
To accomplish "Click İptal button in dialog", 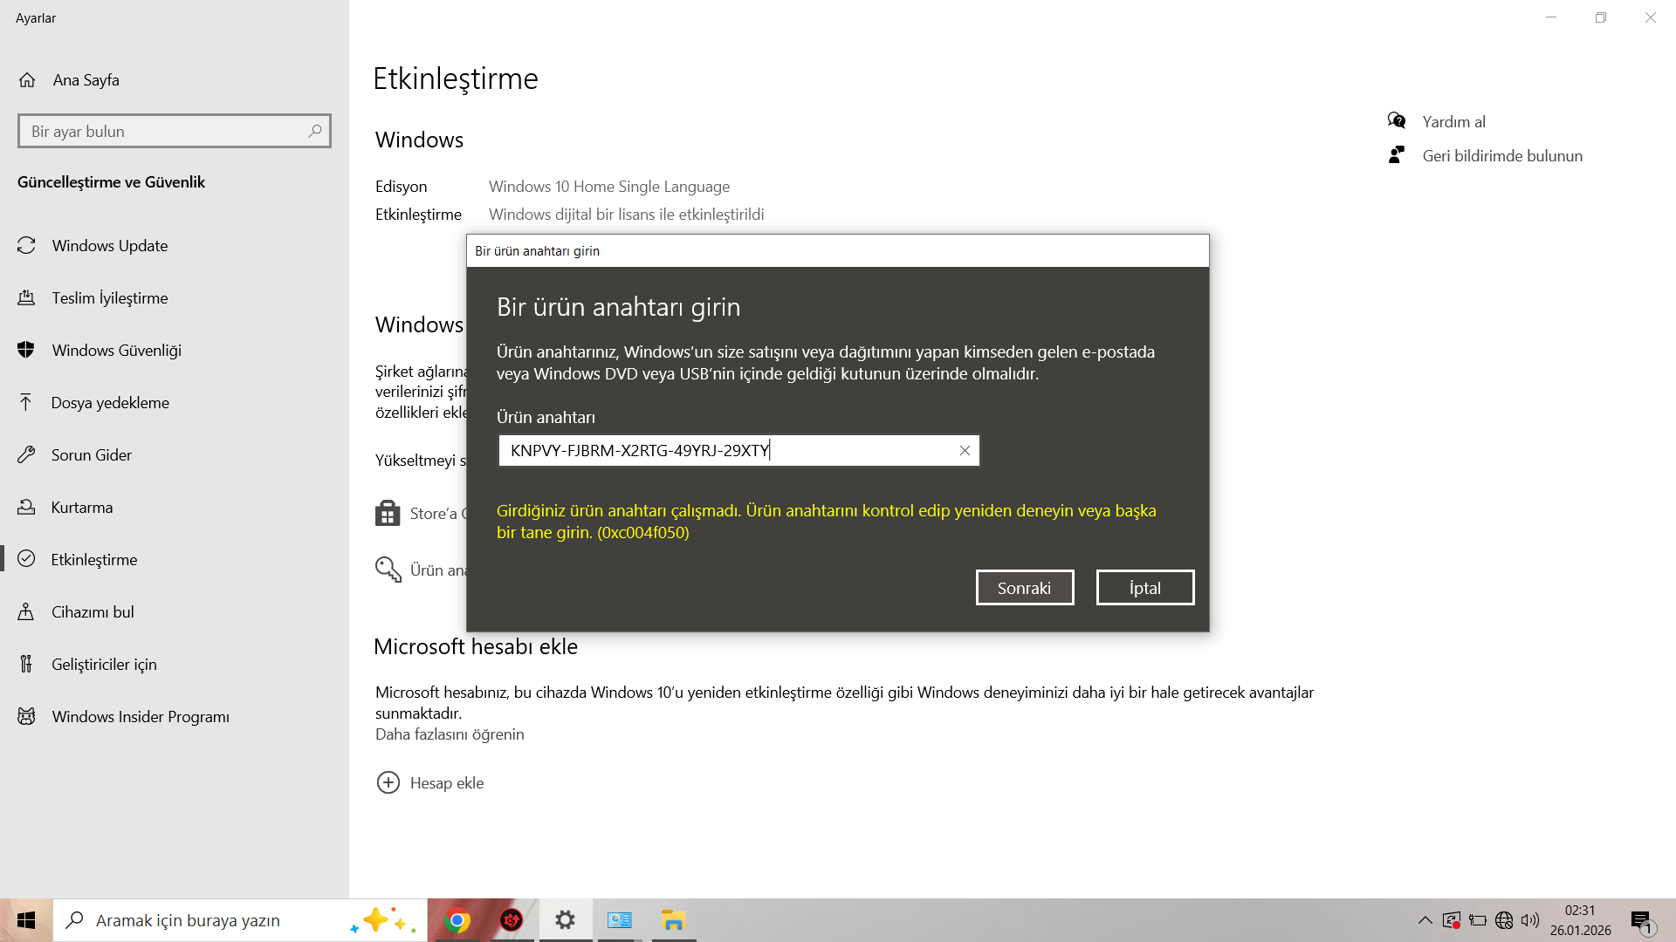I will (1145, 588).
